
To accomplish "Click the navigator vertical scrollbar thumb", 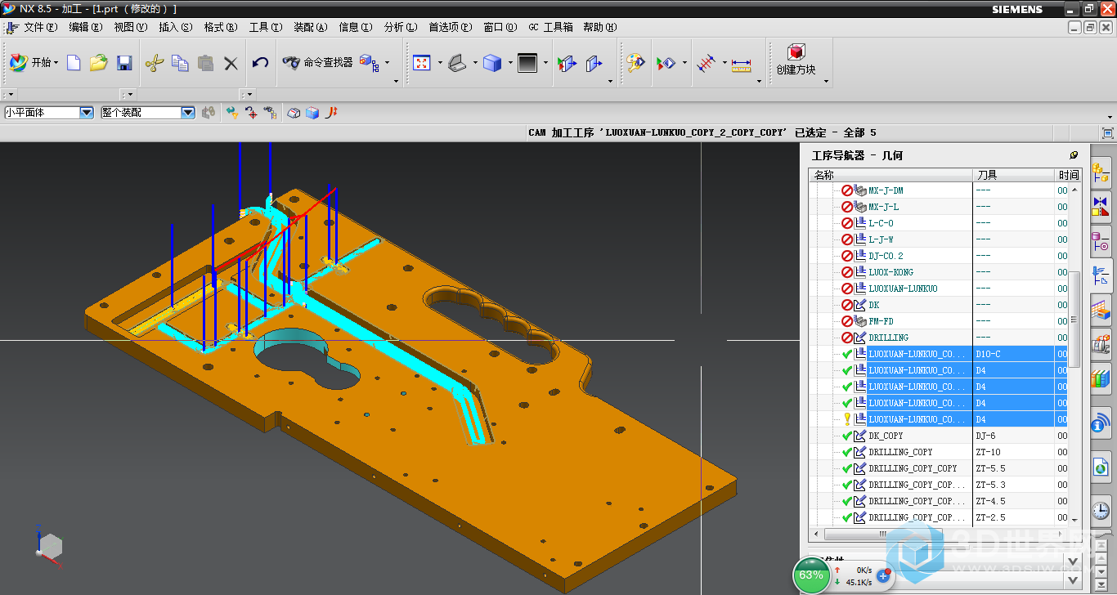I will [x=1074, y=320].
